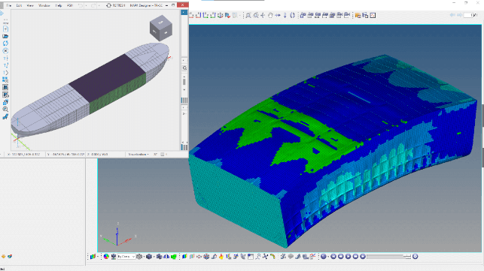
Task: Click the view orientation cube
Action: point(161,28)
